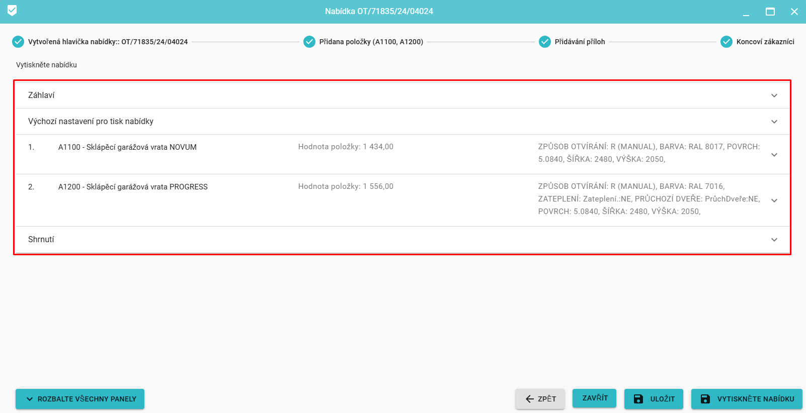This screenshot has width=806, height=413.
Task: Expand the Shrnutí panel chevron
Action: pos(774,240)
